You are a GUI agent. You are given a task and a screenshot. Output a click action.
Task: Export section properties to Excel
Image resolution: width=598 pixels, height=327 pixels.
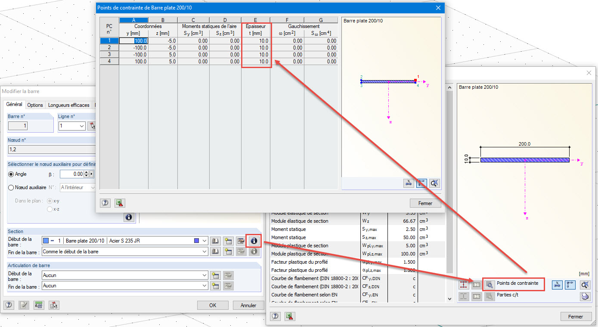coord(290,316)
